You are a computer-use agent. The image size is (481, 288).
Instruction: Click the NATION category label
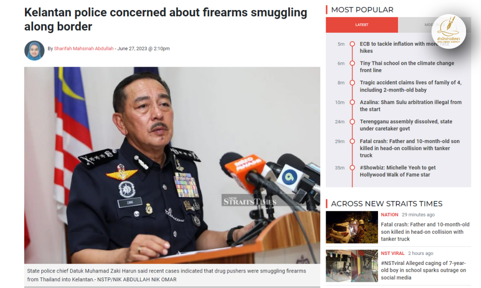click(389, 215)
